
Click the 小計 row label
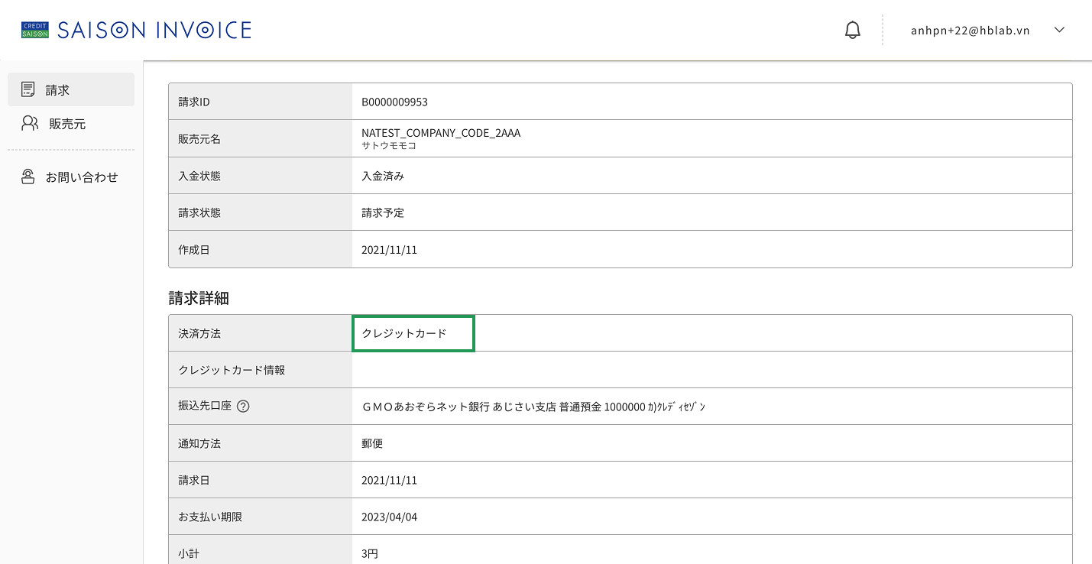point(189,554)
